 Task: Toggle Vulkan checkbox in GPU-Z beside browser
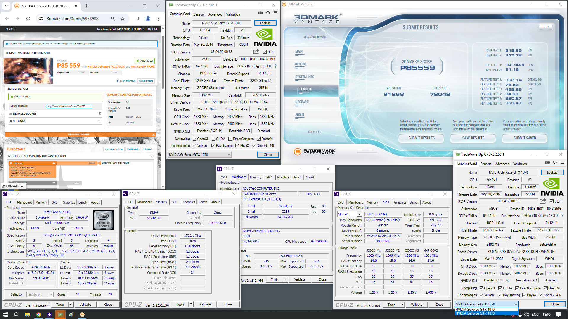click(194, 146)
